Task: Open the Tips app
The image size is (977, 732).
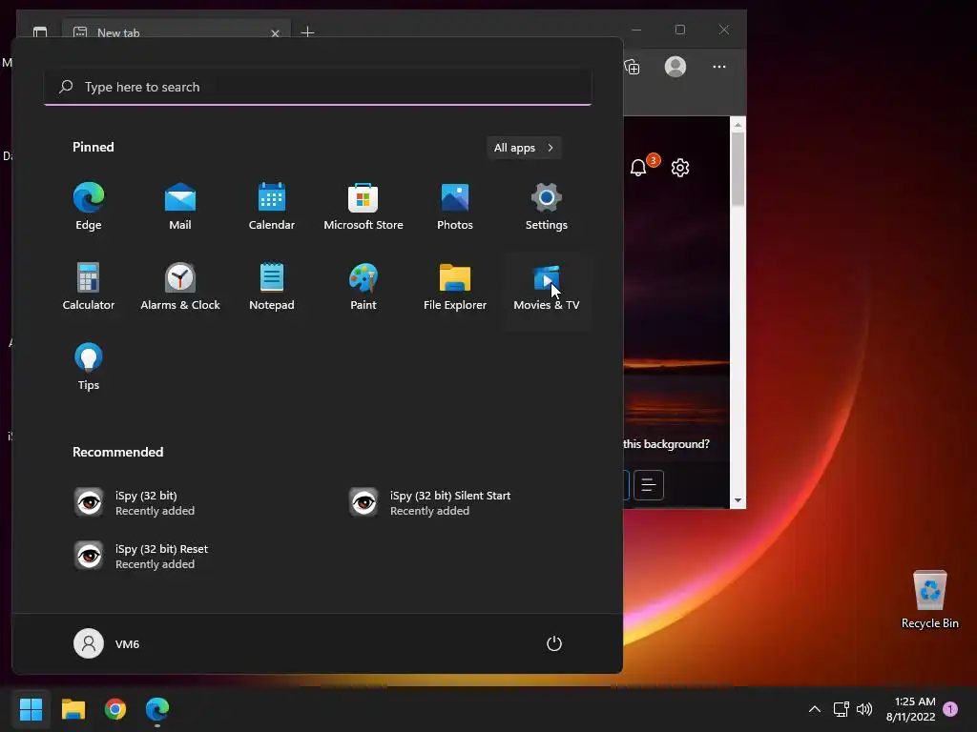Action: (89, 367)
